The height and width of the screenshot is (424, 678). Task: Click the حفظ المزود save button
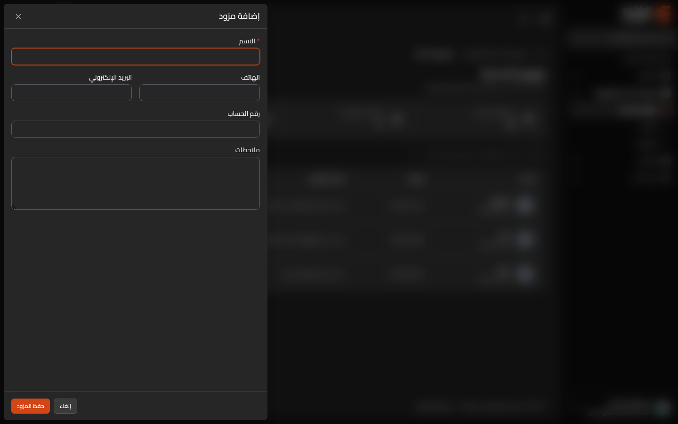coord(31,406)
